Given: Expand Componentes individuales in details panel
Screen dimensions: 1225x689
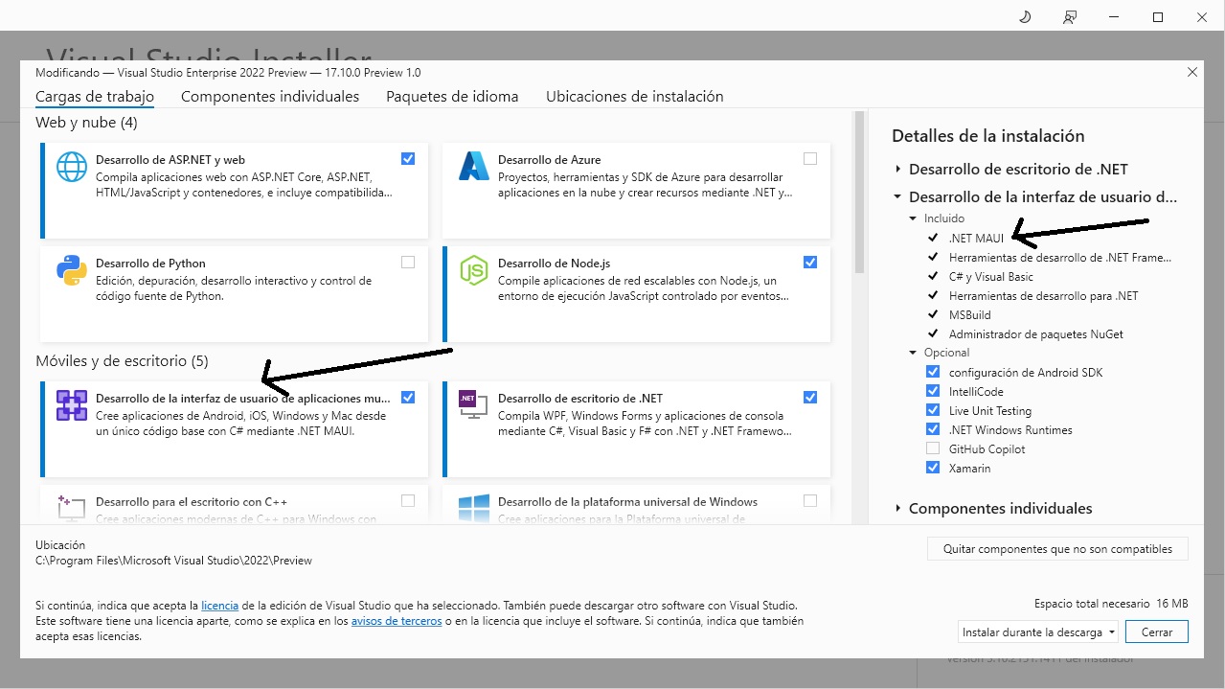Looking at the screenshot, I should 898,509.
